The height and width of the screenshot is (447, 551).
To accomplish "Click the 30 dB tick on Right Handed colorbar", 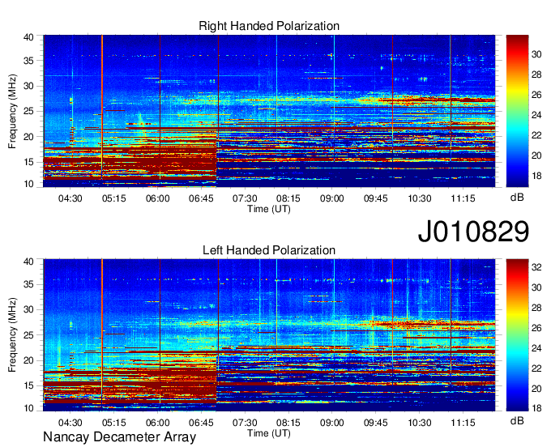I will [536, 54].
